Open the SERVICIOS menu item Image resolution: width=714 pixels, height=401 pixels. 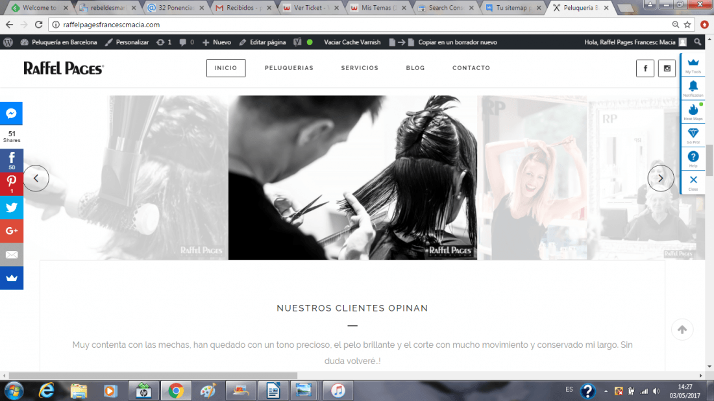point(360,68)
